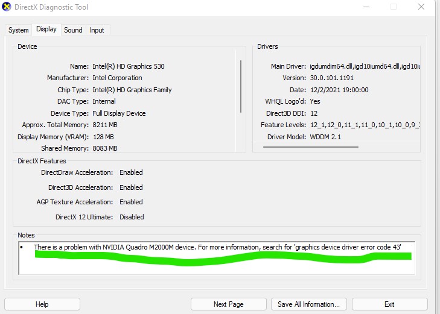The image size is (440, 314).
Task: Click the Device panel vertical scrollbar
Action: pos(241,86)
